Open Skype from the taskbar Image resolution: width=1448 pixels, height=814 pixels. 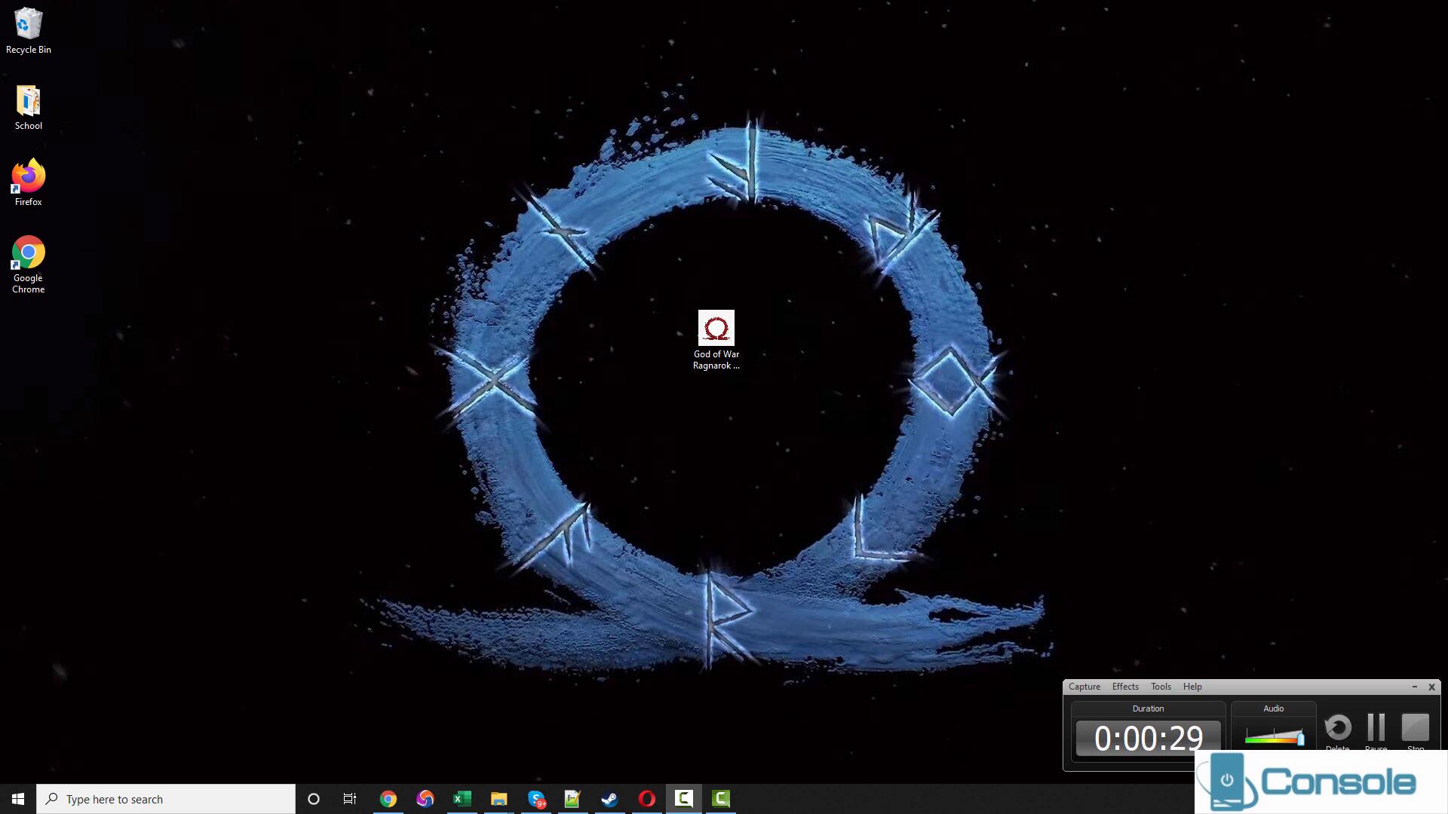pyautogui.click(x=536, y=799)
